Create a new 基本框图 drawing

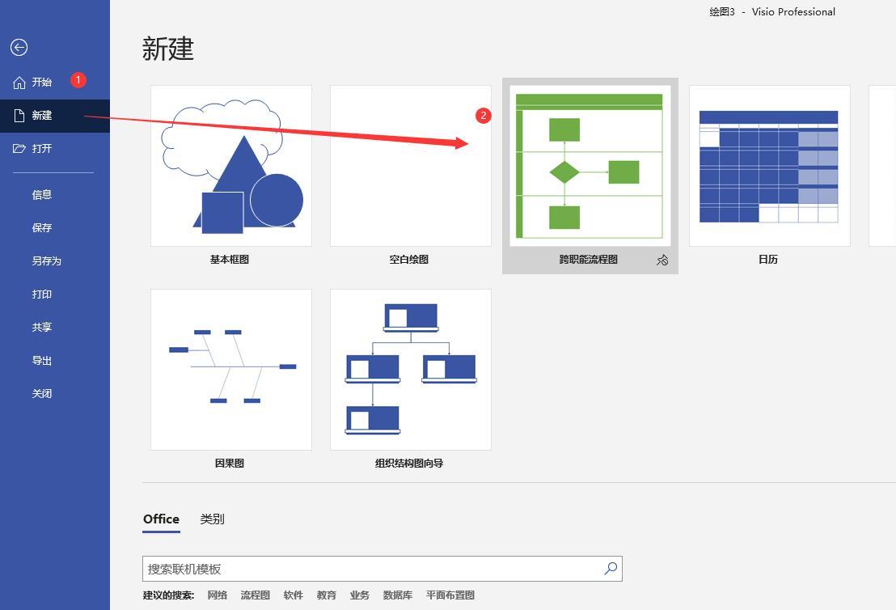230,165
